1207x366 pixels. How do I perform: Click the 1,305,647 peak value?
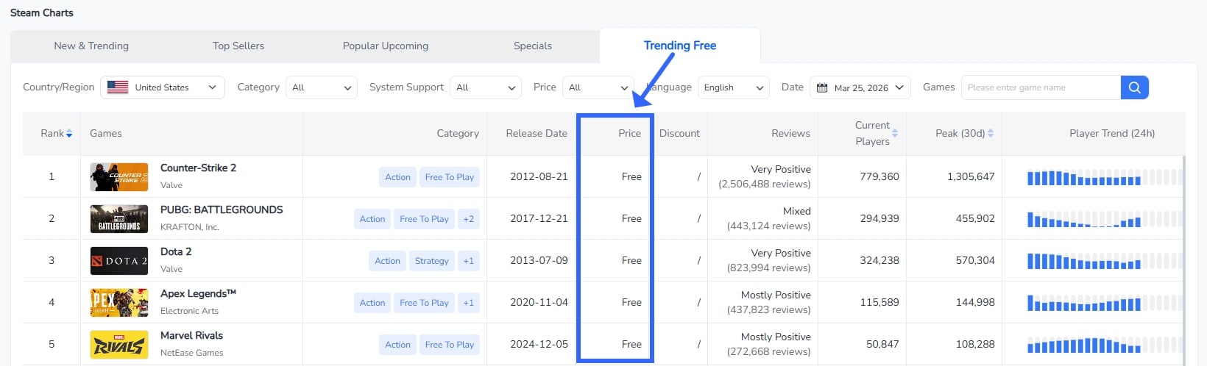[971, 176]
